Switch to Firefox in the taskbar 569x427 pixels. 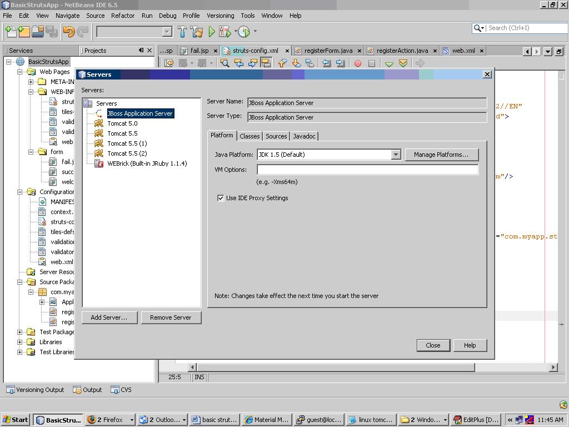pos(111,420)
